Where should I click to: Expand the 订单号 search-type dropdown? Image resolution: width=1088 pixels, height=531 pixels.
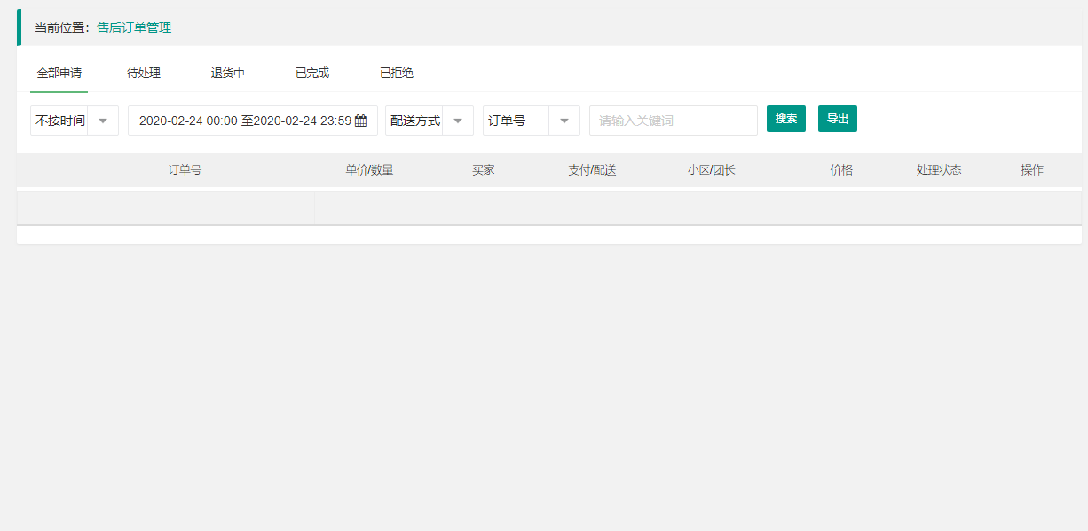[532, 121]
